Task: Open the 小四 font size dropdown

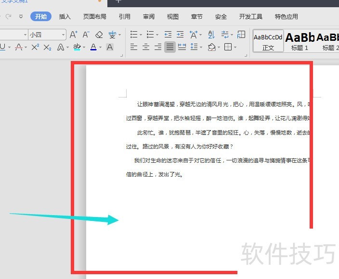Action: pos(63,35)
